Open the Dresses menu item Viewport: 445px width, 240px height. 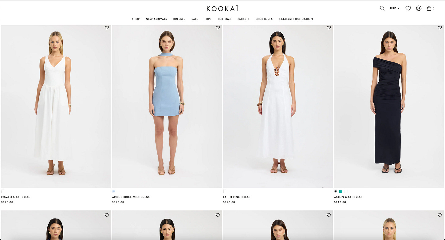179,19
